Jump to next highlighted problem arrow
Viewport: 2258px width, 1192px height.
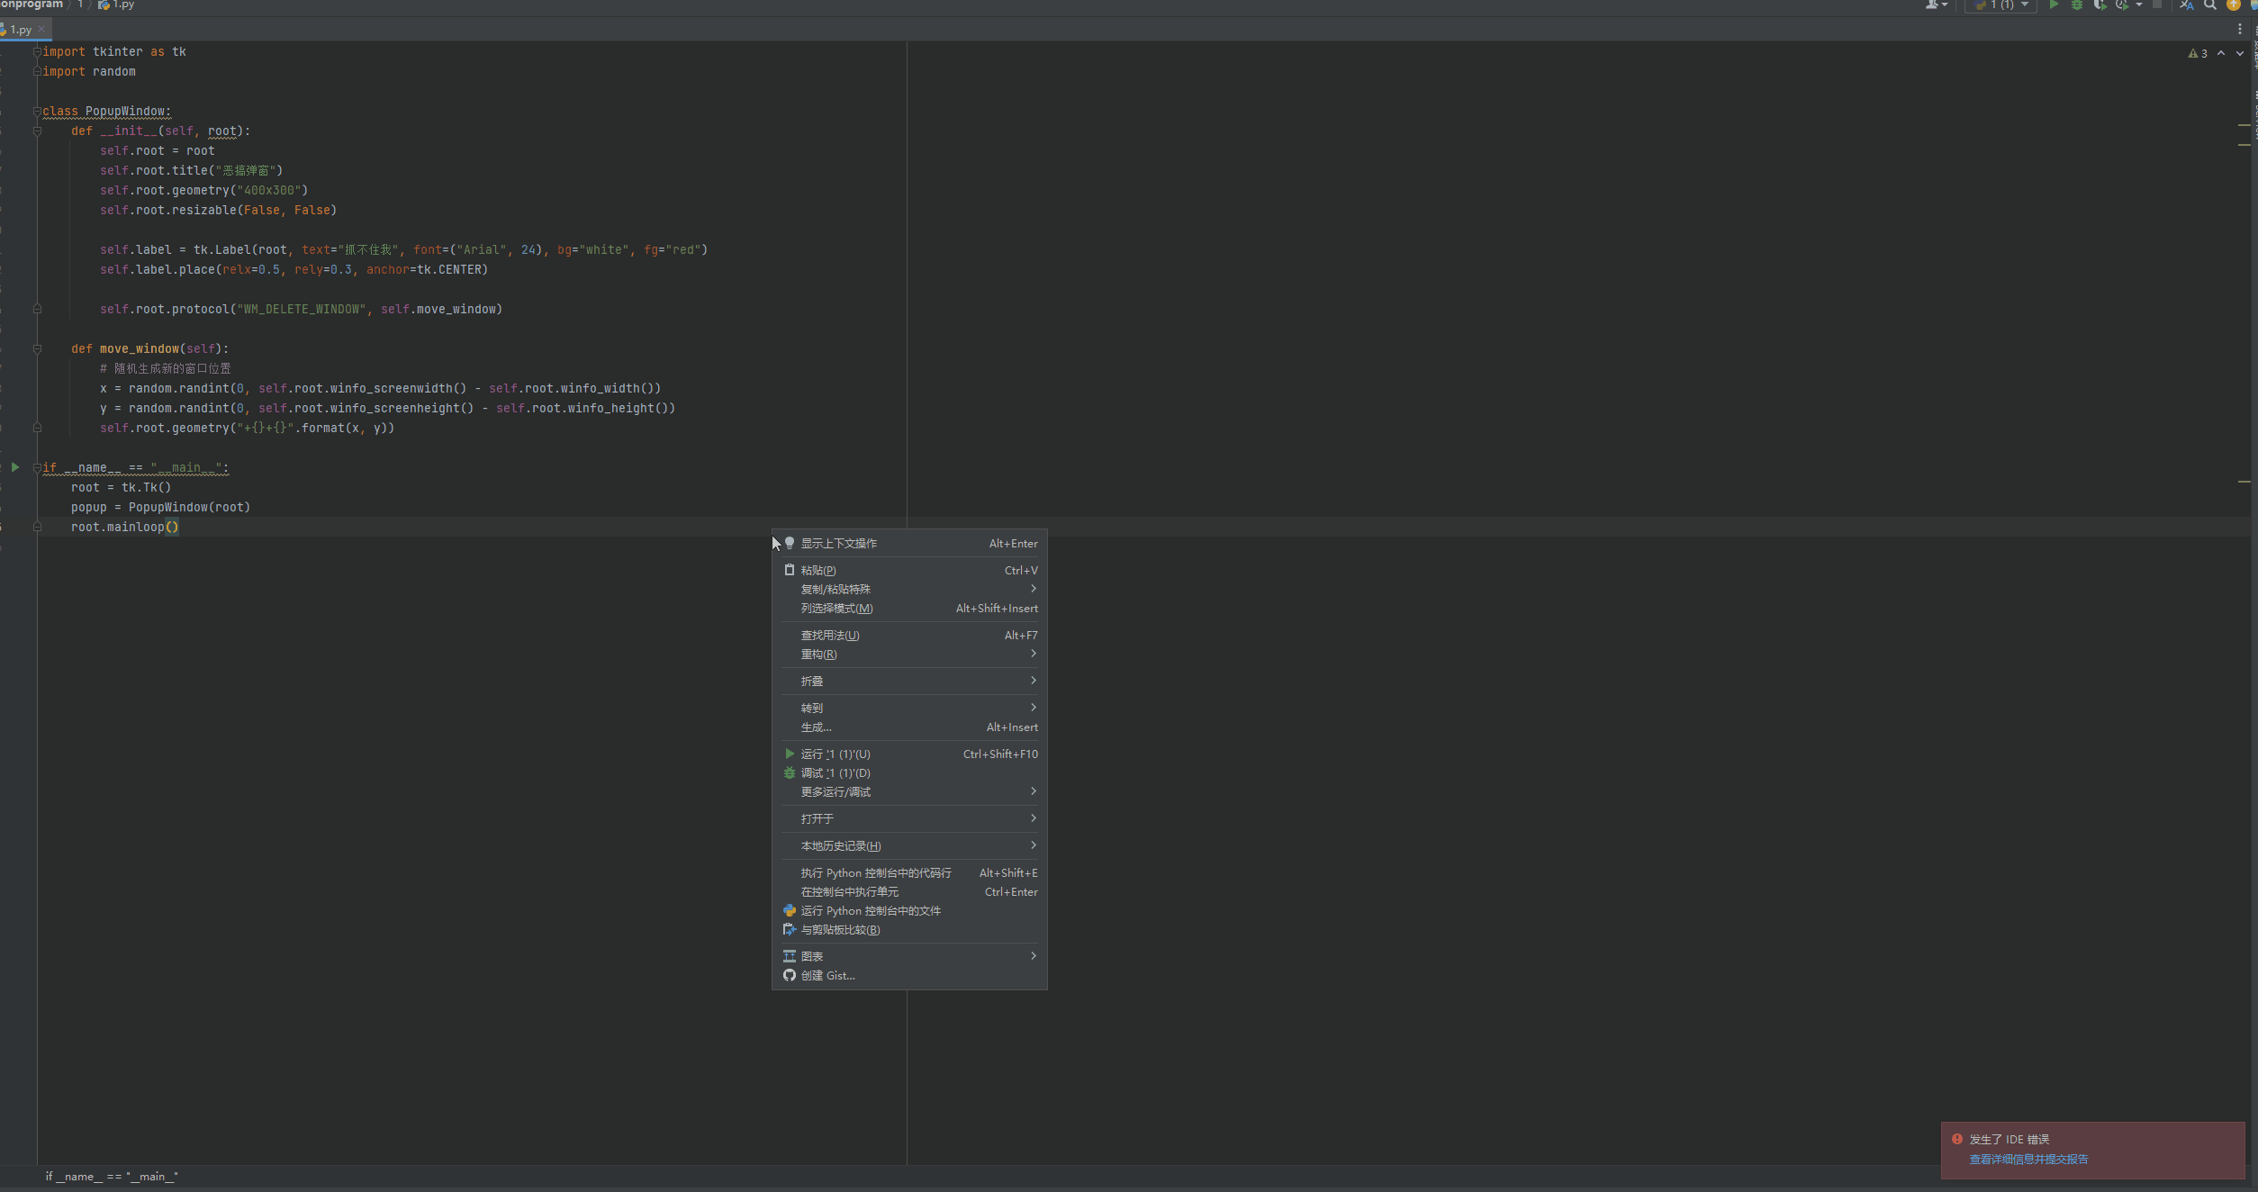(2240, 54)
